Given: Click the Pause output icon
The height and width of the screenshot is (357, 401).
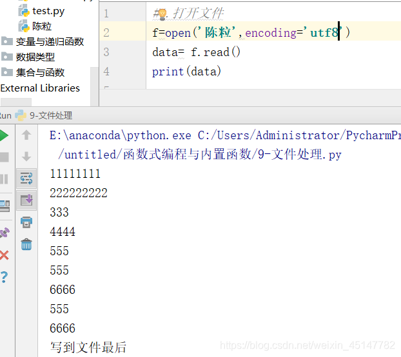Looking at the screenshot, I should (x=4, y=179).
